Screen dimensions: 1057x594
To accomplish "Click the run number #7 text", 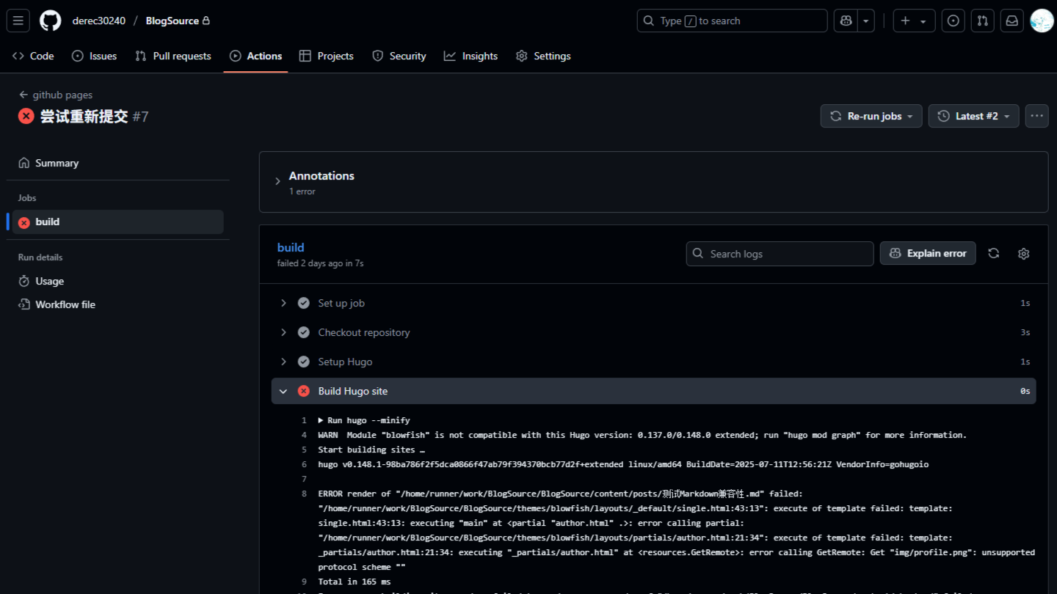I will tap(141, 116).
